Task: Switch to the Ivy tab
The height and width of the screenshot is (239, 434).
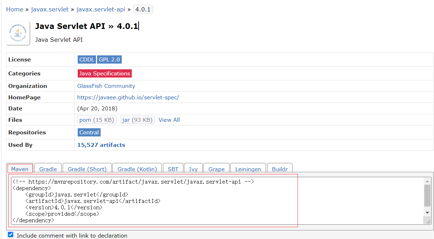Action: pos(193,169)
